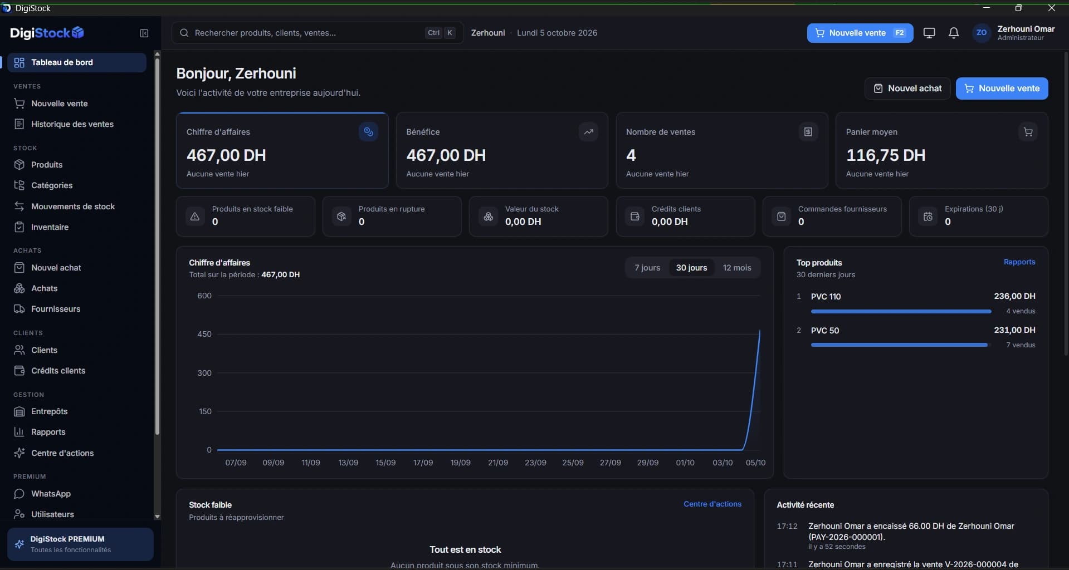
Task: Open Mouvements de stock
Action: tap(77, 207)
